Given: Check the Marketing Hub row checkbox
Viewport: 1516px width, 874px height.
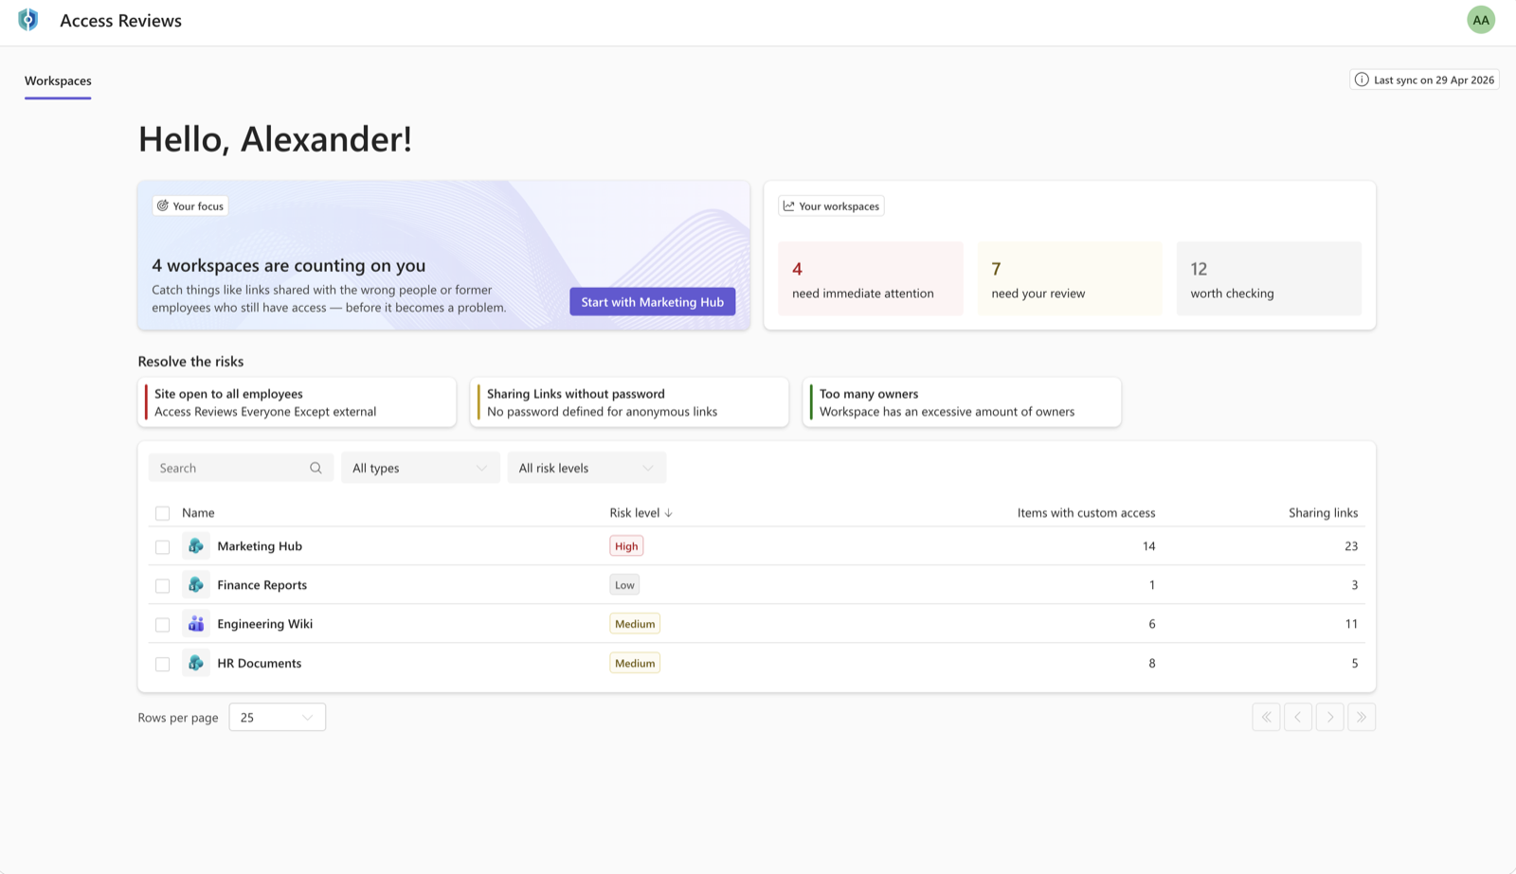Looking at the screenshot, I should pyautogui.click(x=163, y=546).
